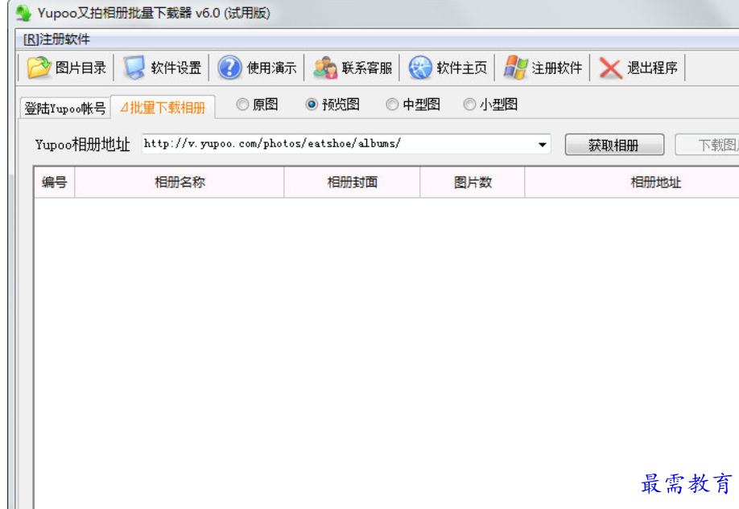Select the 原图 radio button
739x509 pixels.
(242, 104)
